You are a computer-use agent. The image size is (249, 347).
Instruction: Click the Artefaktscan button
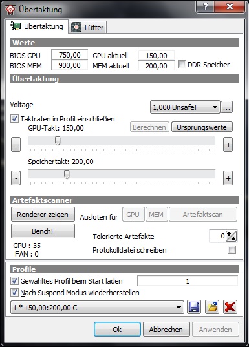coord(203,215)
